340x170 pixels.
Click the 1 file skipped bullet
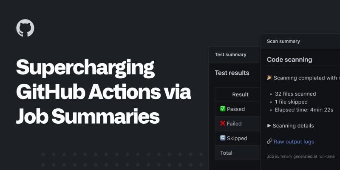(291, 102)
